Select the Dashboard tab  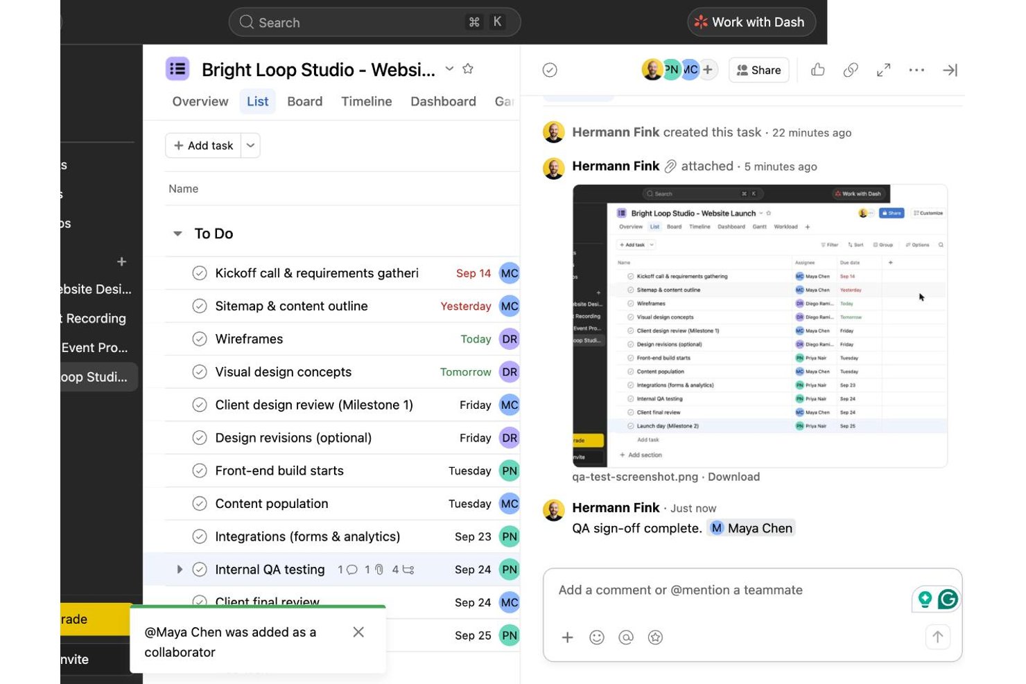[443, 101]
